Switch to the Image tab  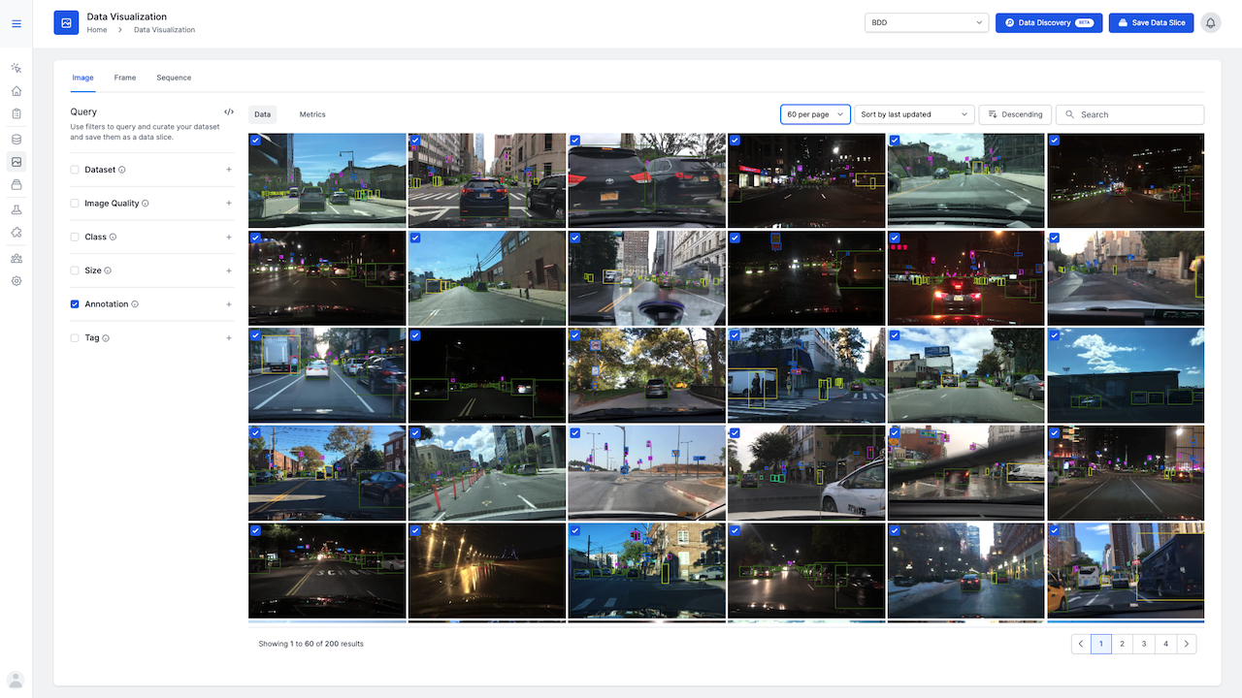pos(82,78)
